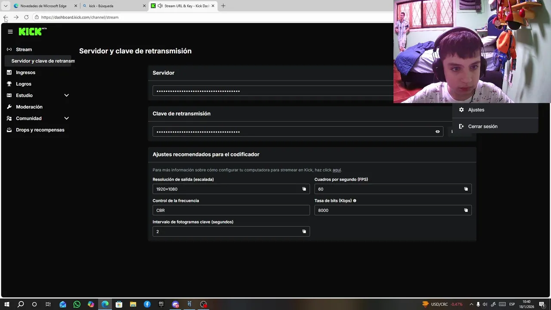Viewport: 551px width, 310px height.
Task: Go forward in the browser
Action: pyautogui.click(x=16, y=17)
